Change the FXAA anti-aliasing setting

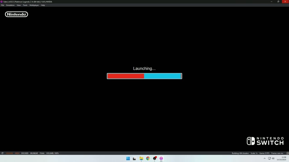pos(42,153)
